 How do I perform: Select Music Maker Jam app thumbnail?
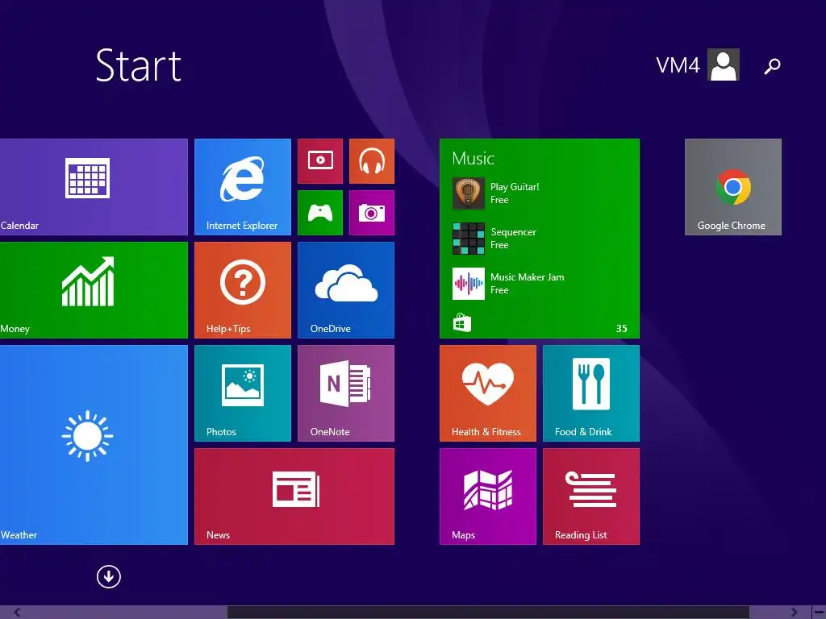[x=469, y=284]
